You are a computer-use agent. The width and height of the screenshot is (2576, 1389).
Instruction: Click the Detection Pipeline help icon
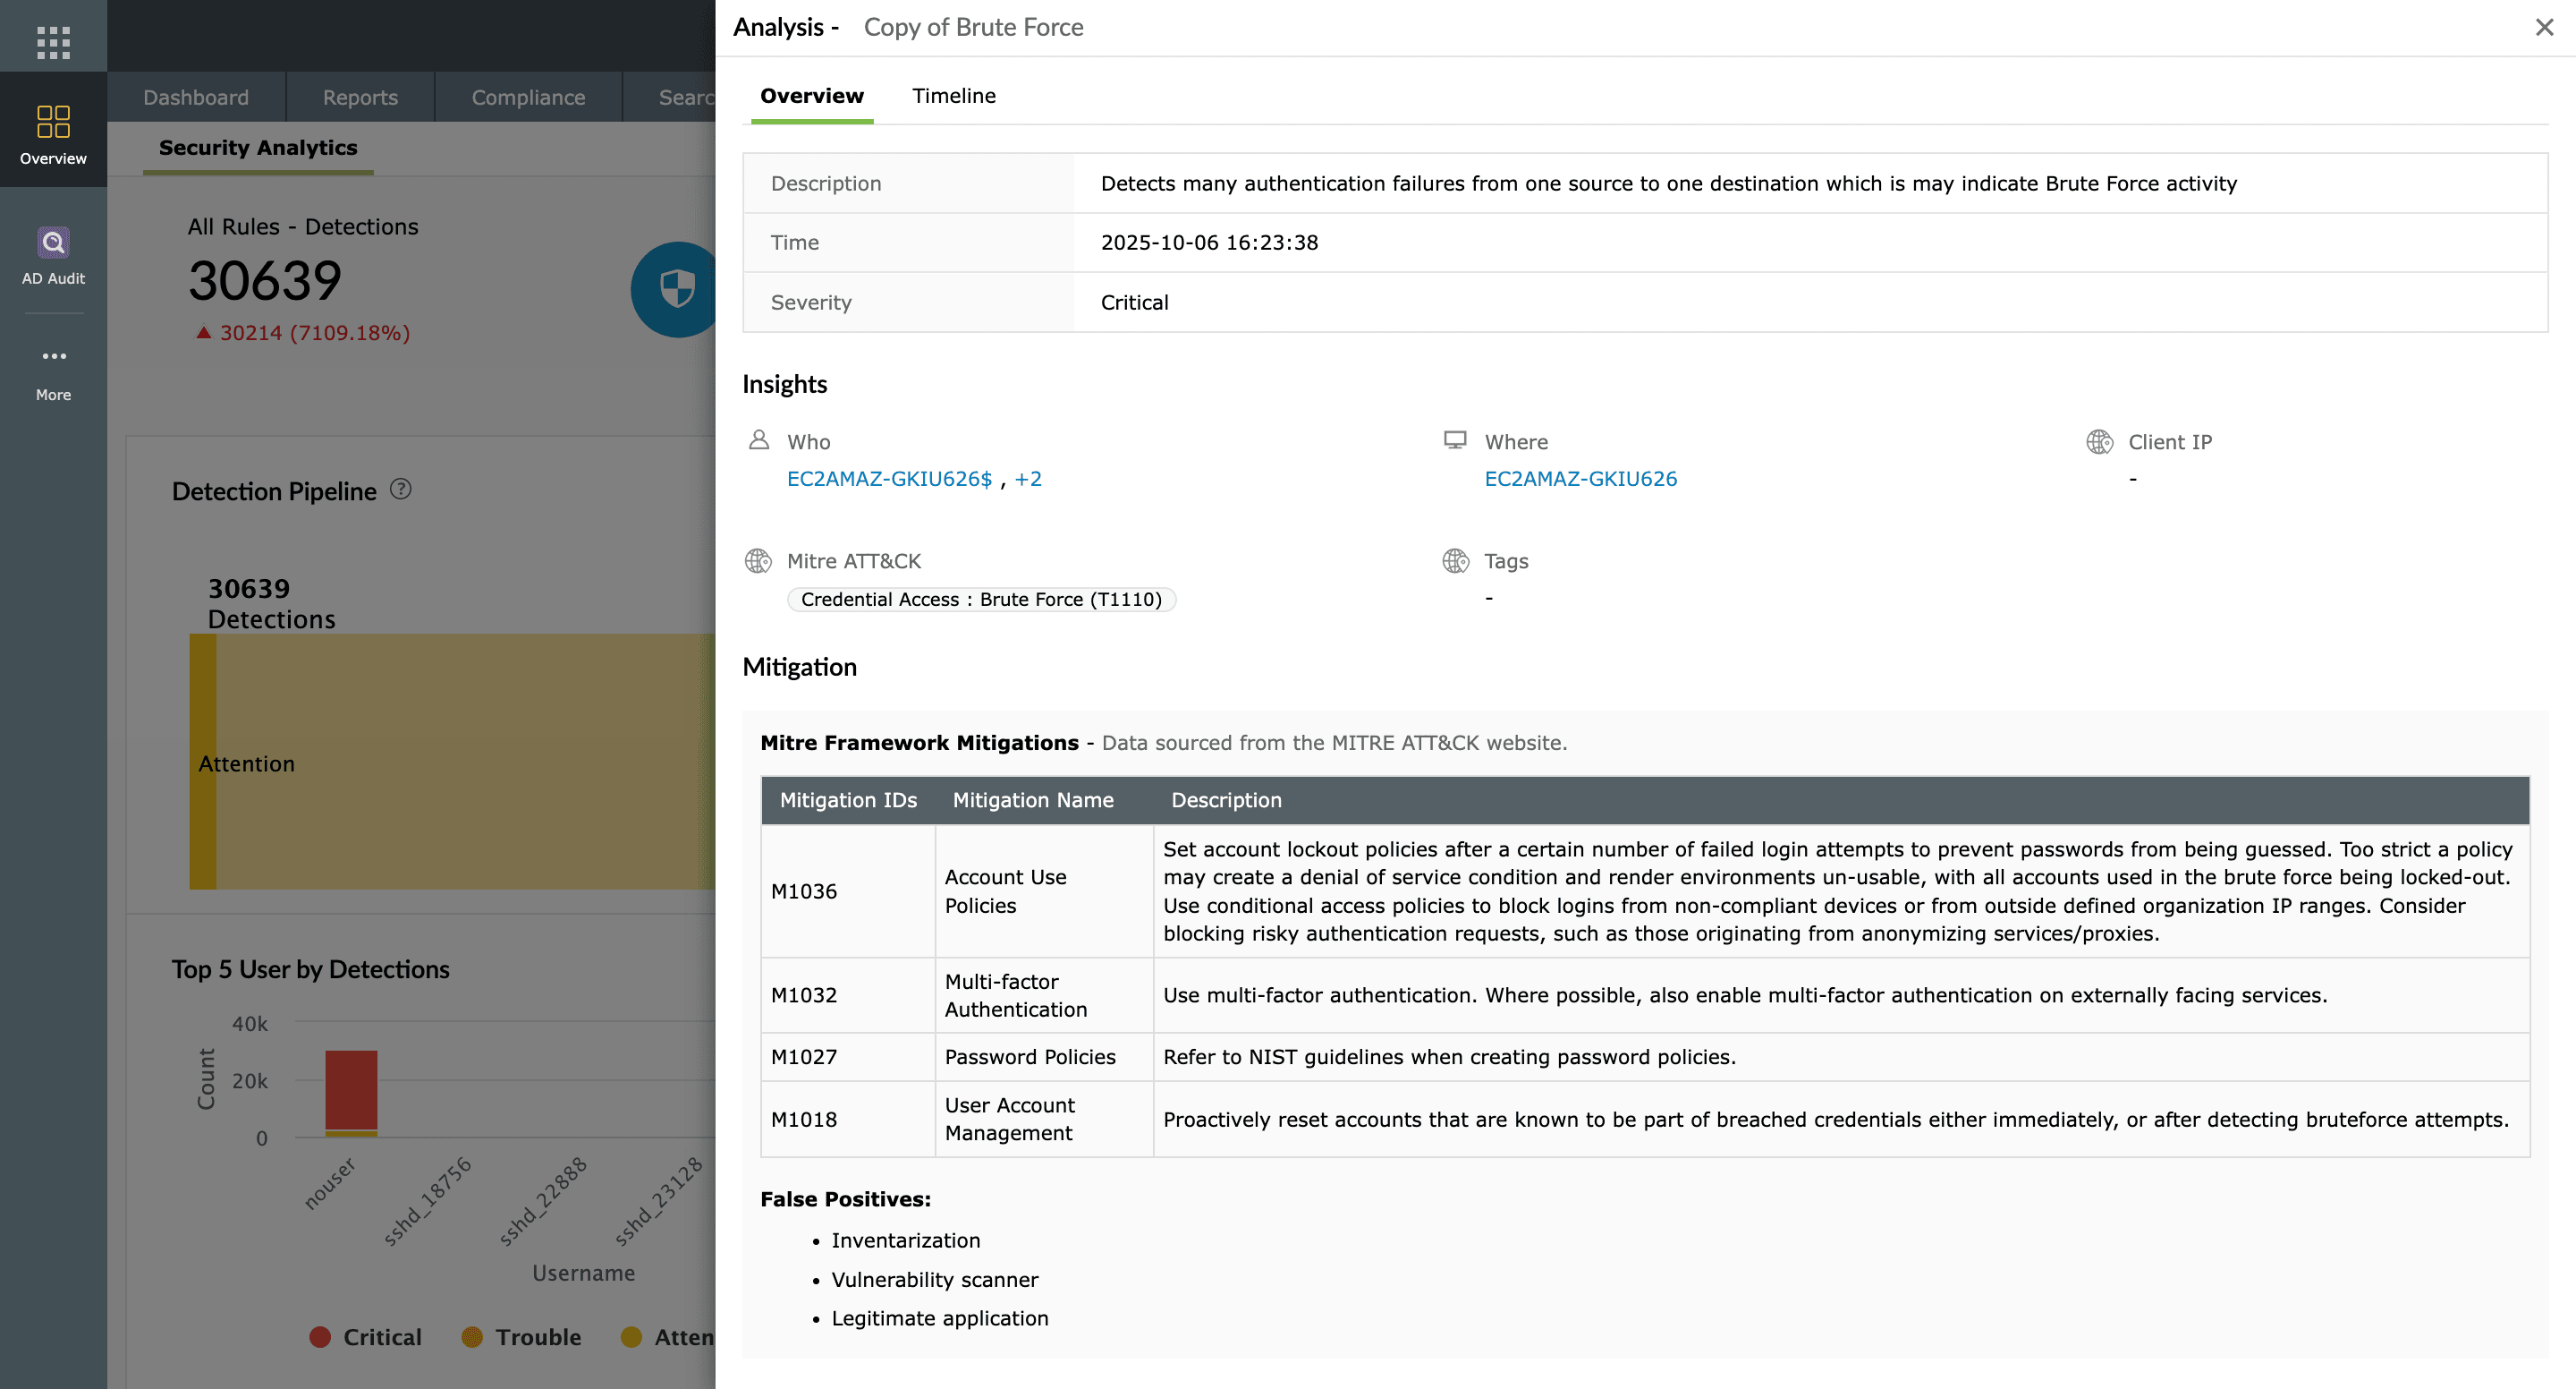pyautogui.click(x=400, y=490)
